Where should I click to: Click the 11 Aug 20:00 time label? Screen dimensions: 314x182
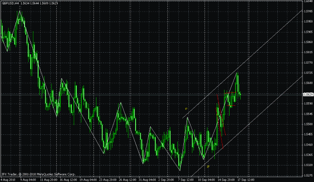pos(48,179)
